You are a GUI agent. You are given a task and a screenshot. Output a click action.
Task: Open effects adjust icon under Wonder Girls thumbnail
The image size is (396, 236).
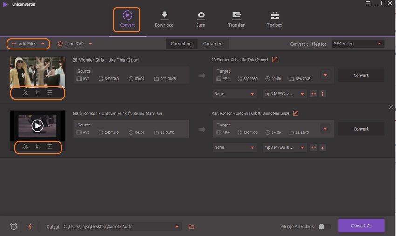click(49, 93)
